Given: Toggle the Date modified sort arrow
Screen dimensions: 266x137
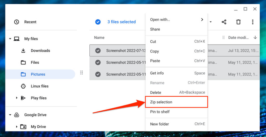Looking at the screenshot, I should pyautogui.click(x=255, y=37).
